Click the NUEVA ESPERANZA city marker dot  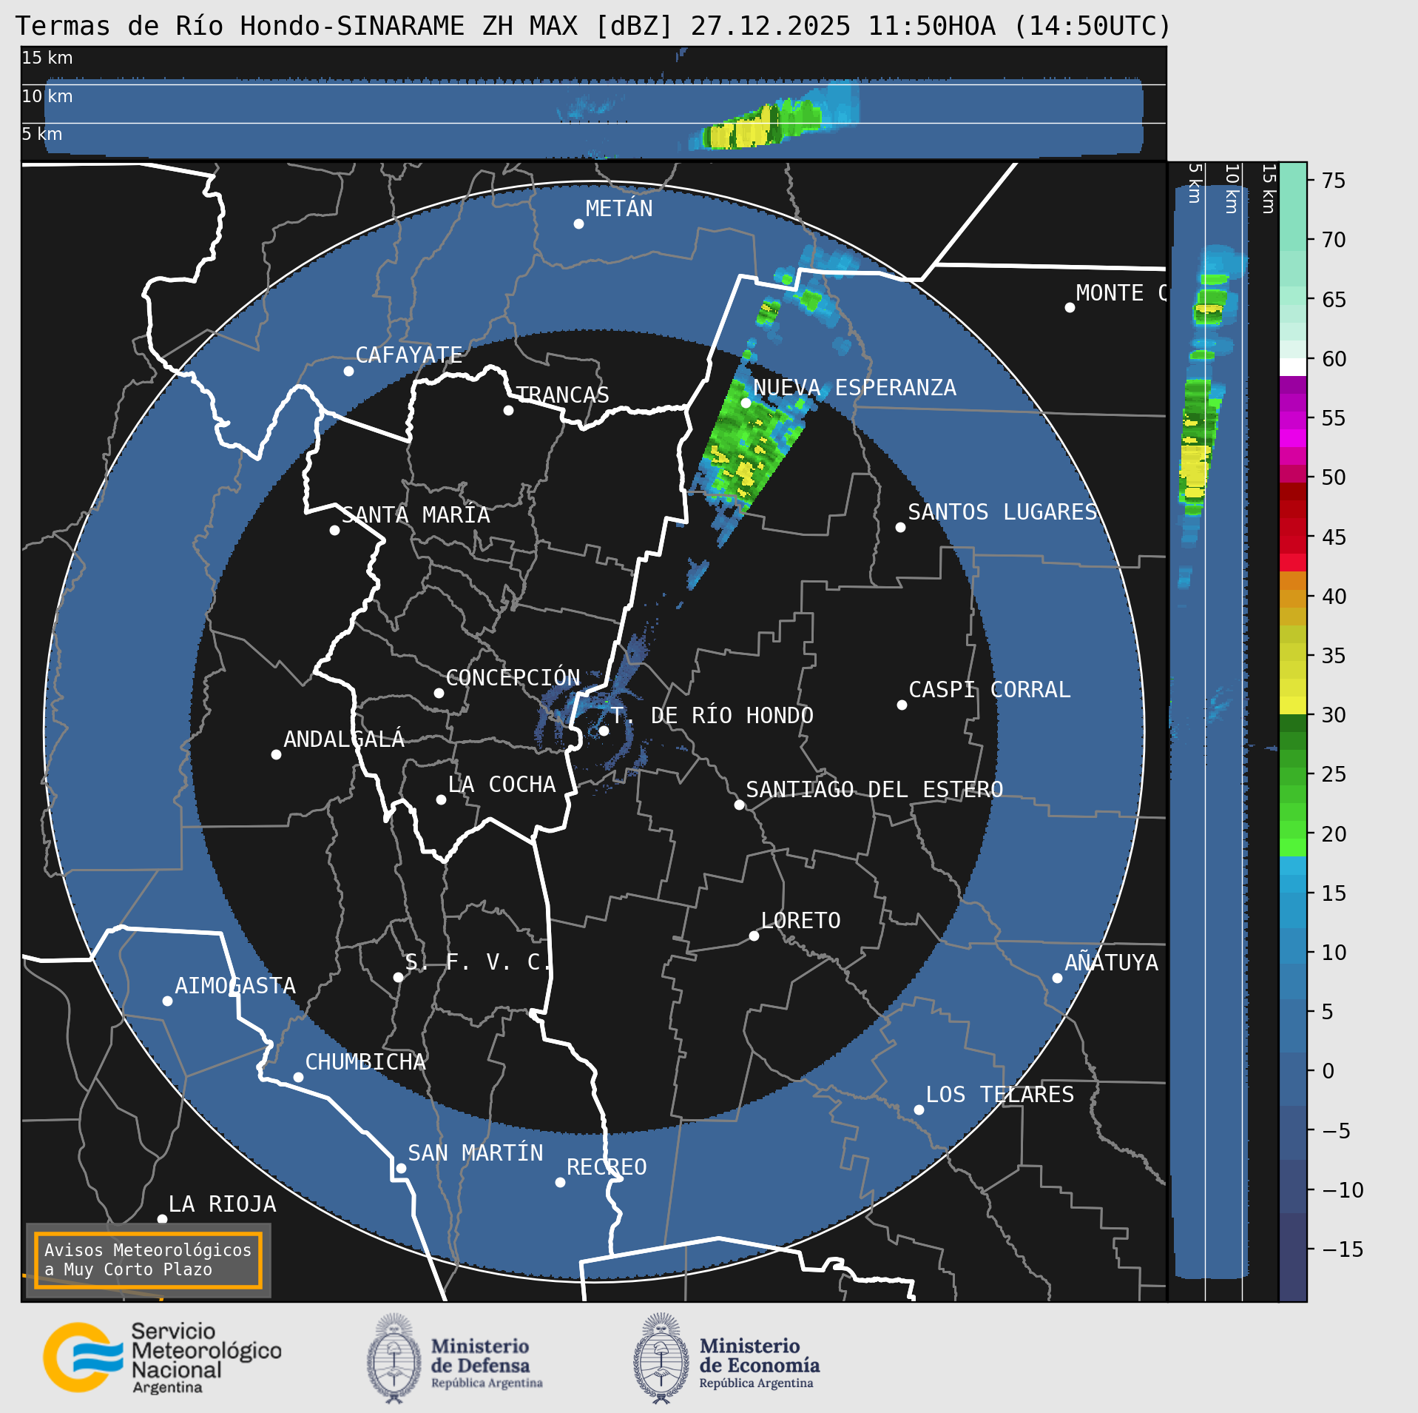tap(746, 403)
